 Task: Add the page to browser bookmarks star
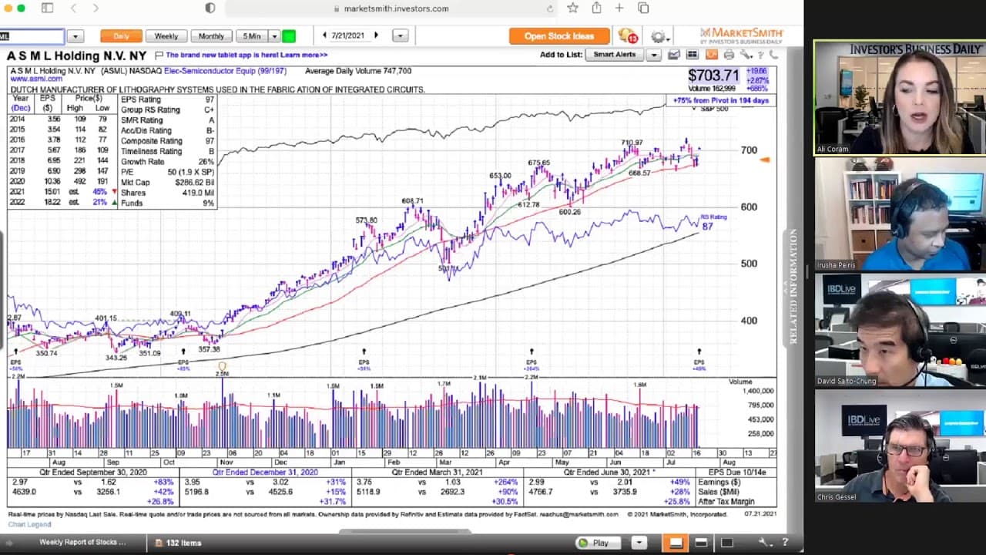[572, 8]
